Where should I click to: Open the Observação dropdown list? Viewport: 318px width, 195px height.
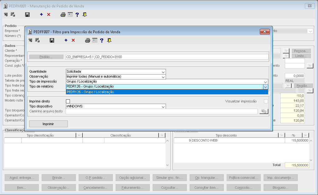coord(163,77)
